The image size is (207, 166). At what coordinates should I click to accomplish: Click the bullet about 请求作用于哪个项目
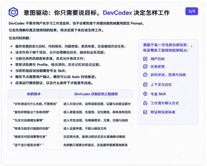[x=60, y=52]
